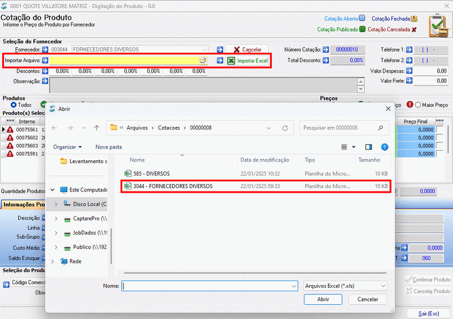Click the blue arrow beside Telefone 1
453x319 pixels.
(409, 49)
